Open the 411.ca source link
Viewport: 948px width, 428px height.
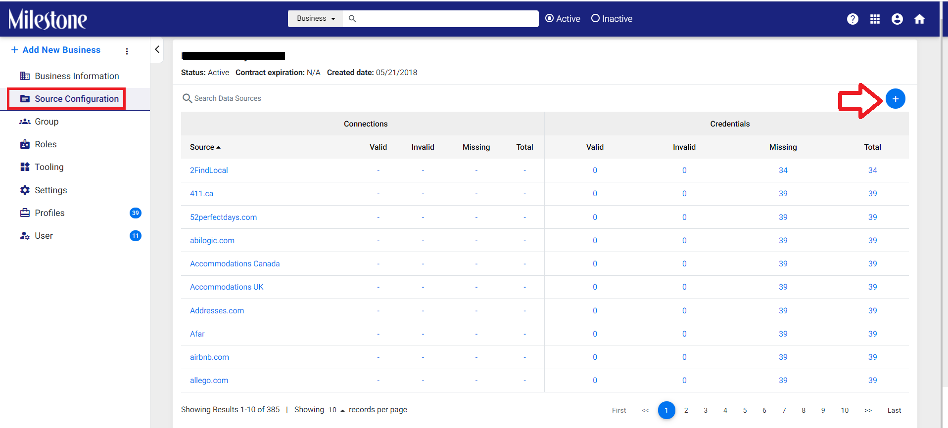click(x=201, y=194)
